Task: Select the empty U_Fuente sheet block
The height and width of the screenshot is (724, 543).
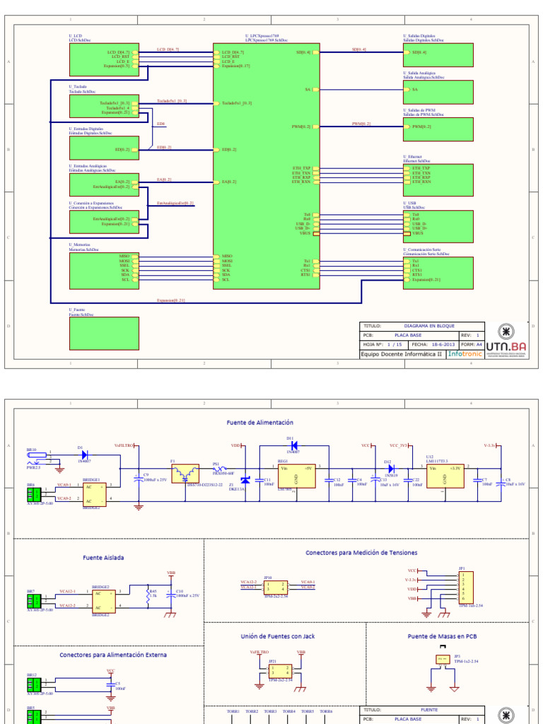Action: click(x=104, y=334)
